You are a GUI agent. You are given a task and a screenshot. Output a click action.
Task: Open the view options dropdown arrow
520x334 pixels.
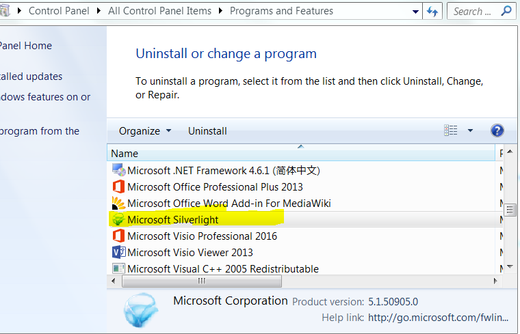[470, 130]
